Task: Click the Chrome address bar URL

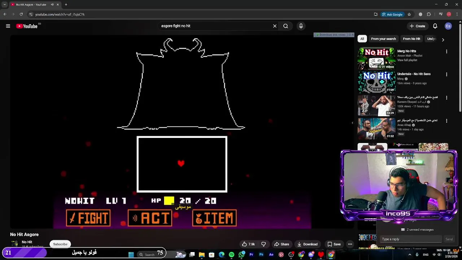Action: coord(60,14)
